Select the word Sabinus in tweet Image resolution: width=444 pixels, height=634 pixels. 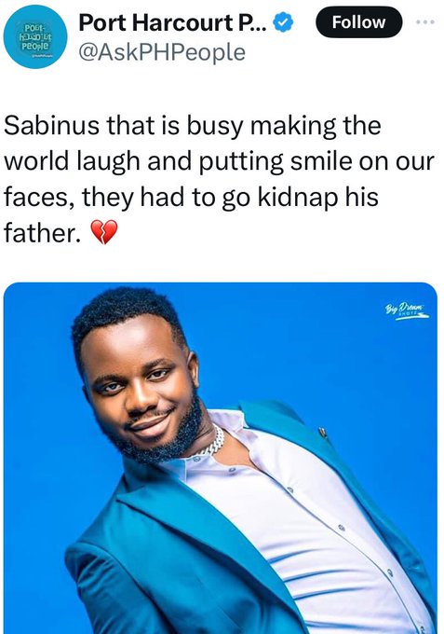pos(51,125)
